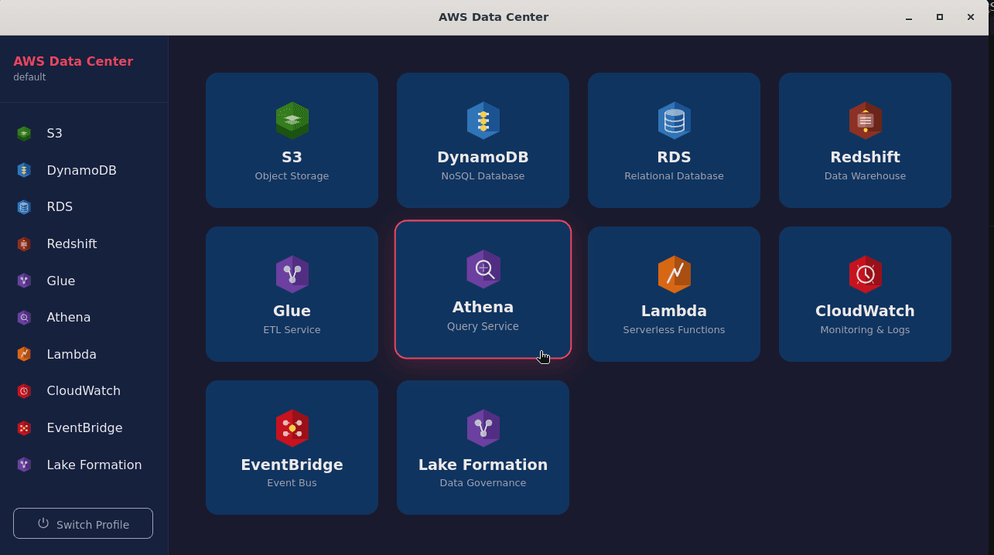Click the RDS icon in the sidebar
The image size is (994, 555).
[x=24, y=207]
